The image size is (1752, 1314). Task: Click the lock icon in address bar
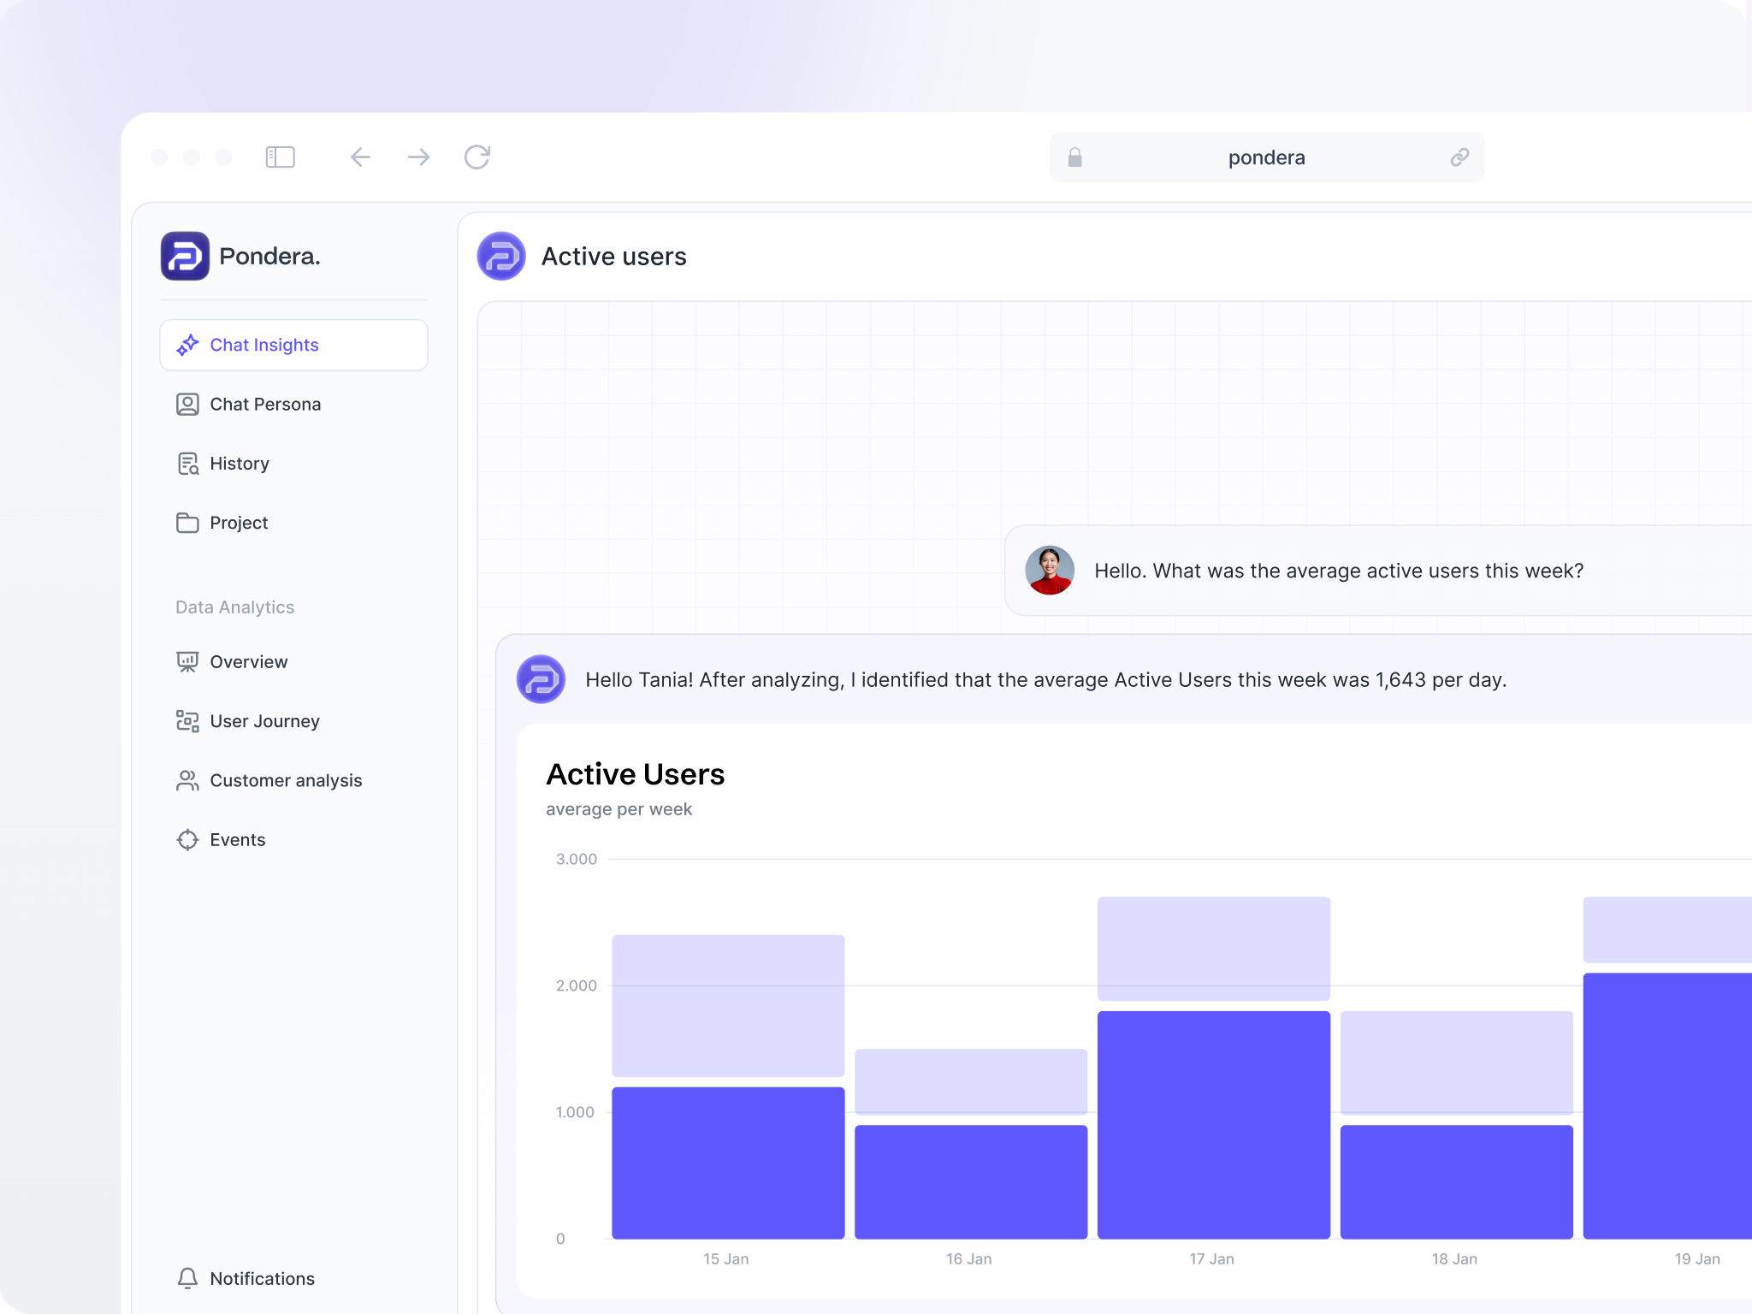(1075, 157)
